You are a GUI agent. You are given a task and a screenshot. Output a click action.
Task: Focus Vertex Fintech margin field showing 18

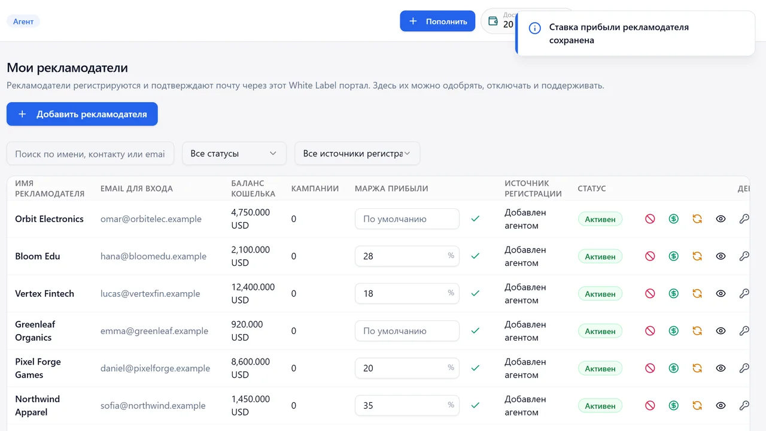(x=407, y=294)
